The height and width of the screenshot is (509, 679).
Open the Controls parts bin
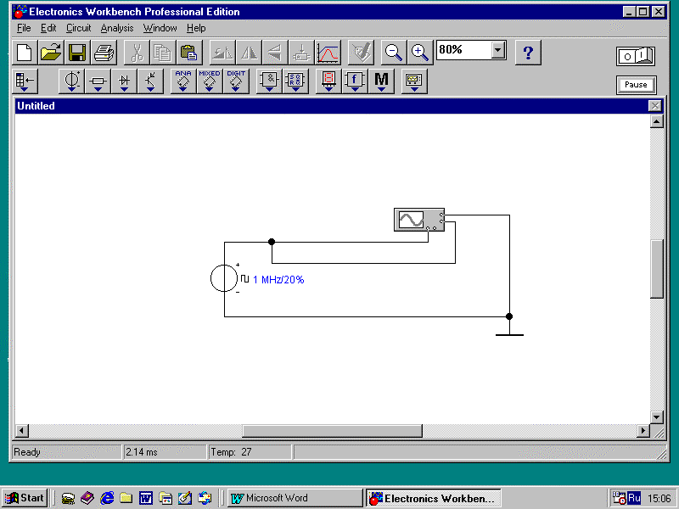click(x=355, y=81)
